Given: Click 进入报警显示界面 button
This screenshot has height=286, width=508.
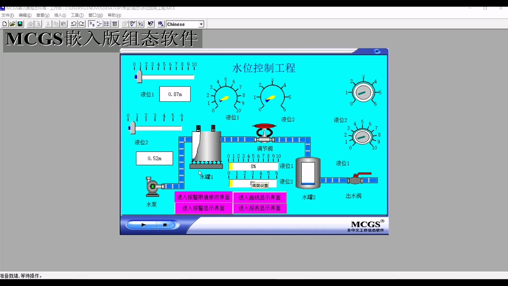Looking at the screenshot, I should 204,208.
